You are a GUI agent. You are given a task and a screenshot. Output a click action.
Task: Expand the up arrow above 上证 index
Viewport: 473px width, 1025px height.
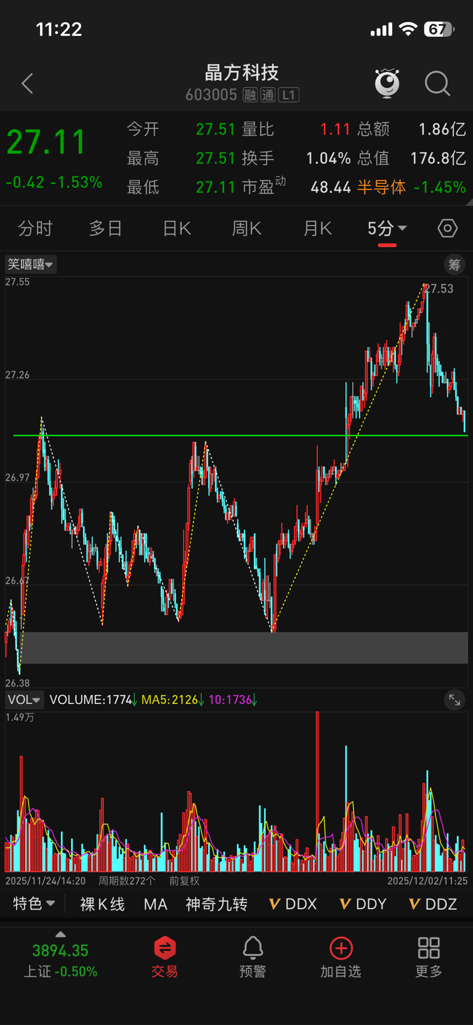(60, 935)
